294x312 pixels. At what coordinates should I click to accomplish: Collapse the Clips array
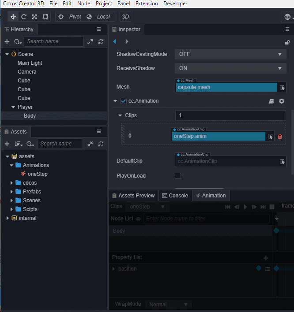(120, 115)
